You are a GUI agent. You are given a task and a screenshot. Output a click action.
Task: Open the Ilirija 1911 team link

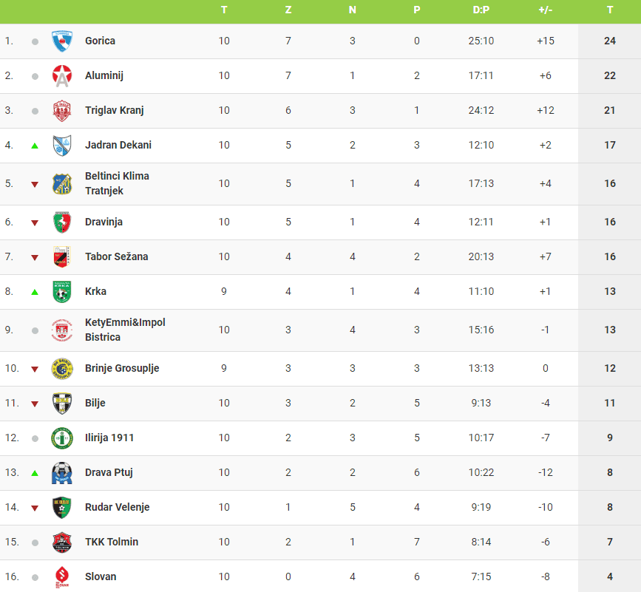[x=109, y=438]
